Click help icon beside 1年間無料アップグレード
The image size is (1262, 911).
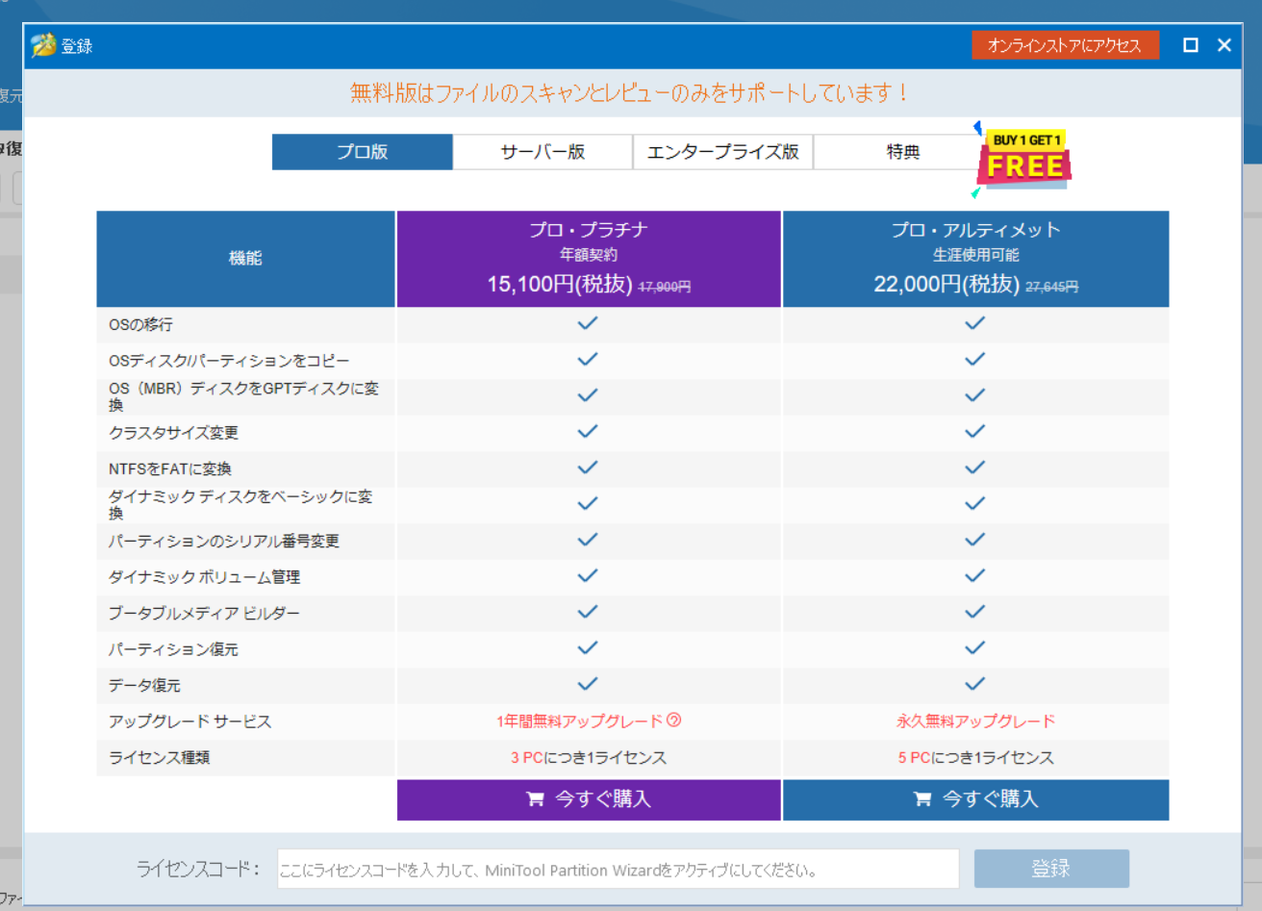[x=674, y=721]
